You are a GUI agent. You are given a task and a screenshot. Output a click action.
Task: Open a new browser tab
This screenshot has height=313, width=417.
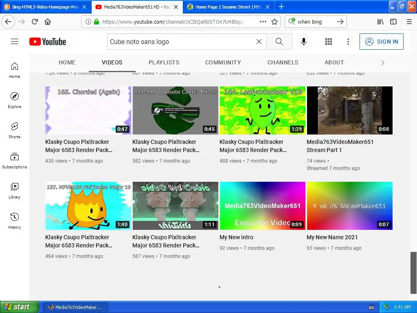coord(281,7)
